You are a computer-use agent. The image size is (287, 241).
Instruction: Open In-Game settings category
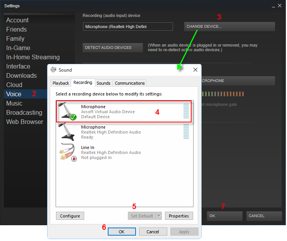[18, 48]
